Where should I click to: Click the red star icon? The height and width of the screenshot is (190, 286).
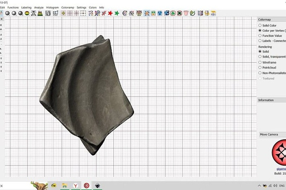coord(110,13)
